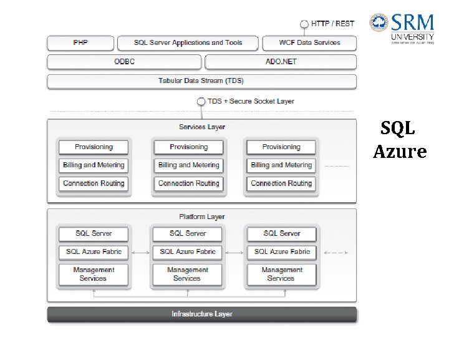Select the WCF Data Services box
Screen dimensions: 449x337
click(309, 43)
